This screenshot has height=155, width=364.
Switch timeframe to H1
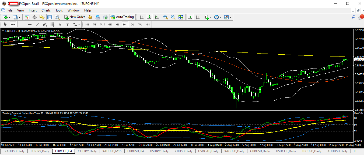coord(117,24)
